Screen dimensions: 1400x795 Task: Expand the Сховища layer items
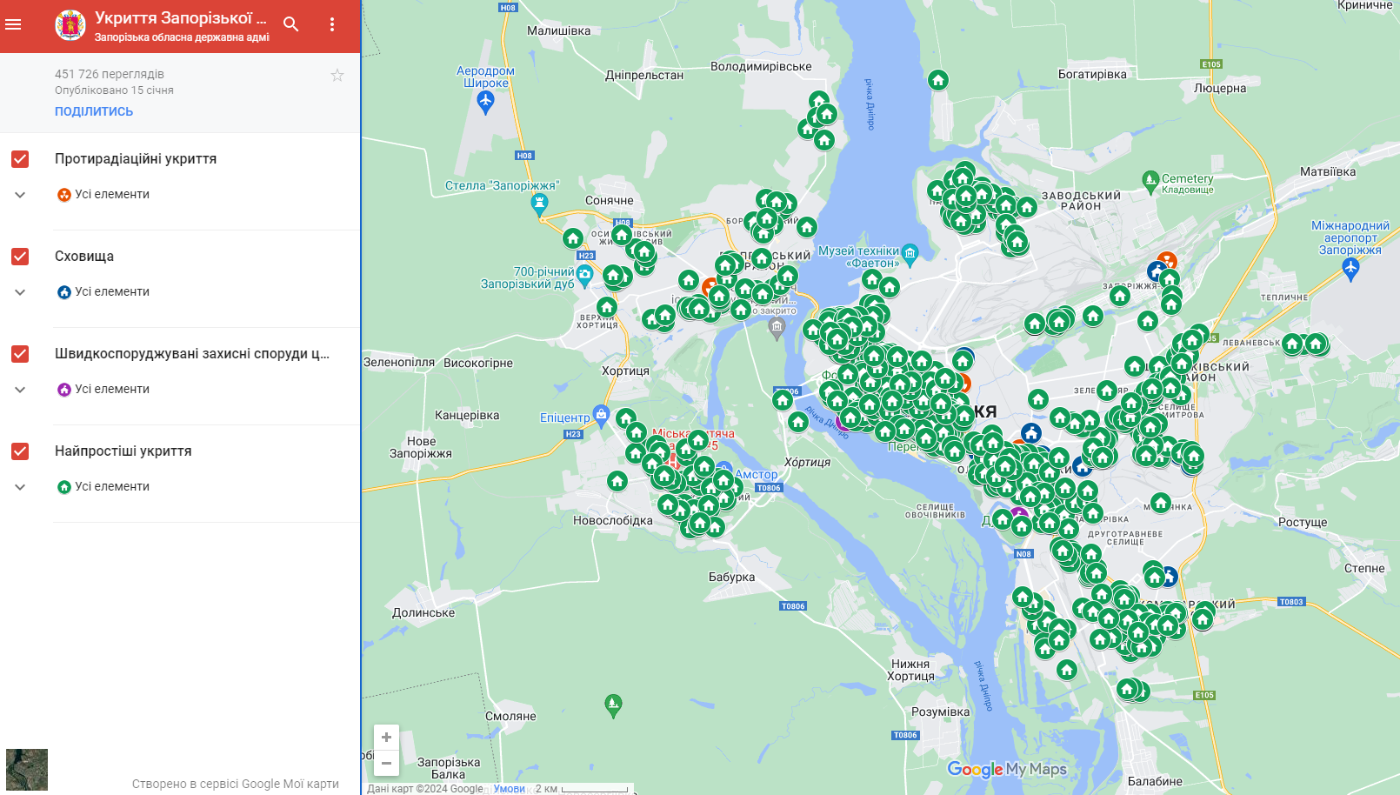click(20, 292)
